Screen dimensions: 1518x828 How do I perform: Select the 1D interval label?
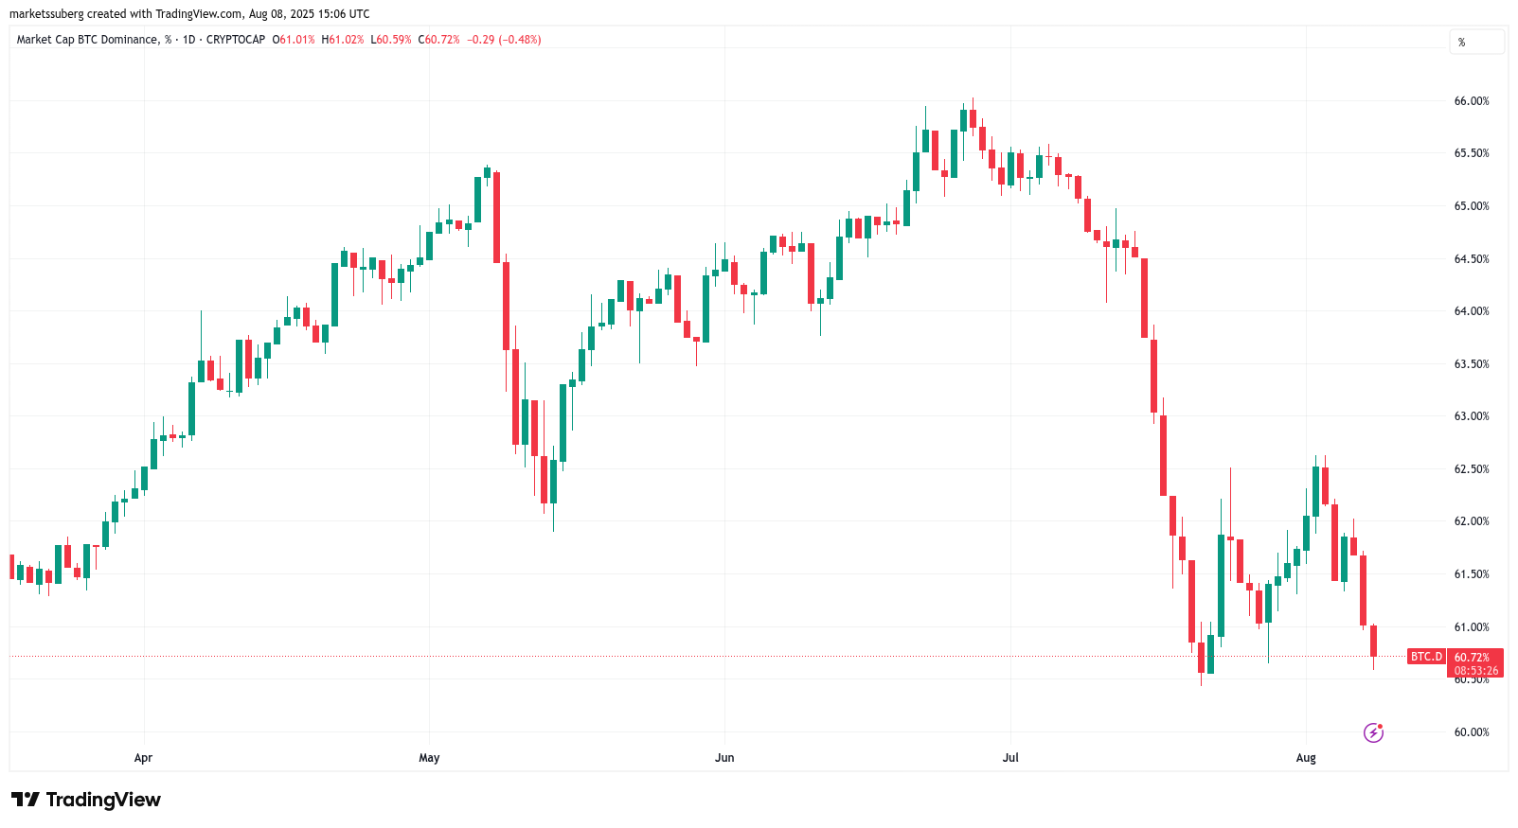188,40
